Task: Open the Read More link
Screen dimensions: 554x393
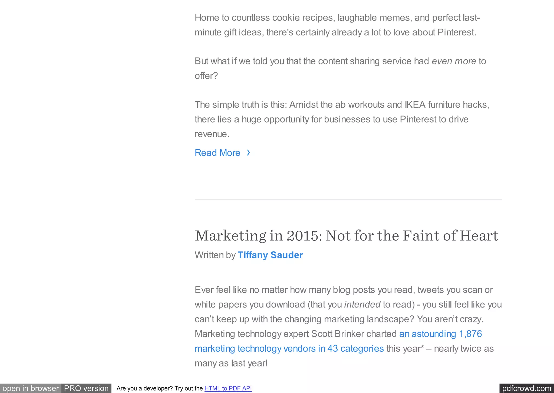Action: [217, 153]
